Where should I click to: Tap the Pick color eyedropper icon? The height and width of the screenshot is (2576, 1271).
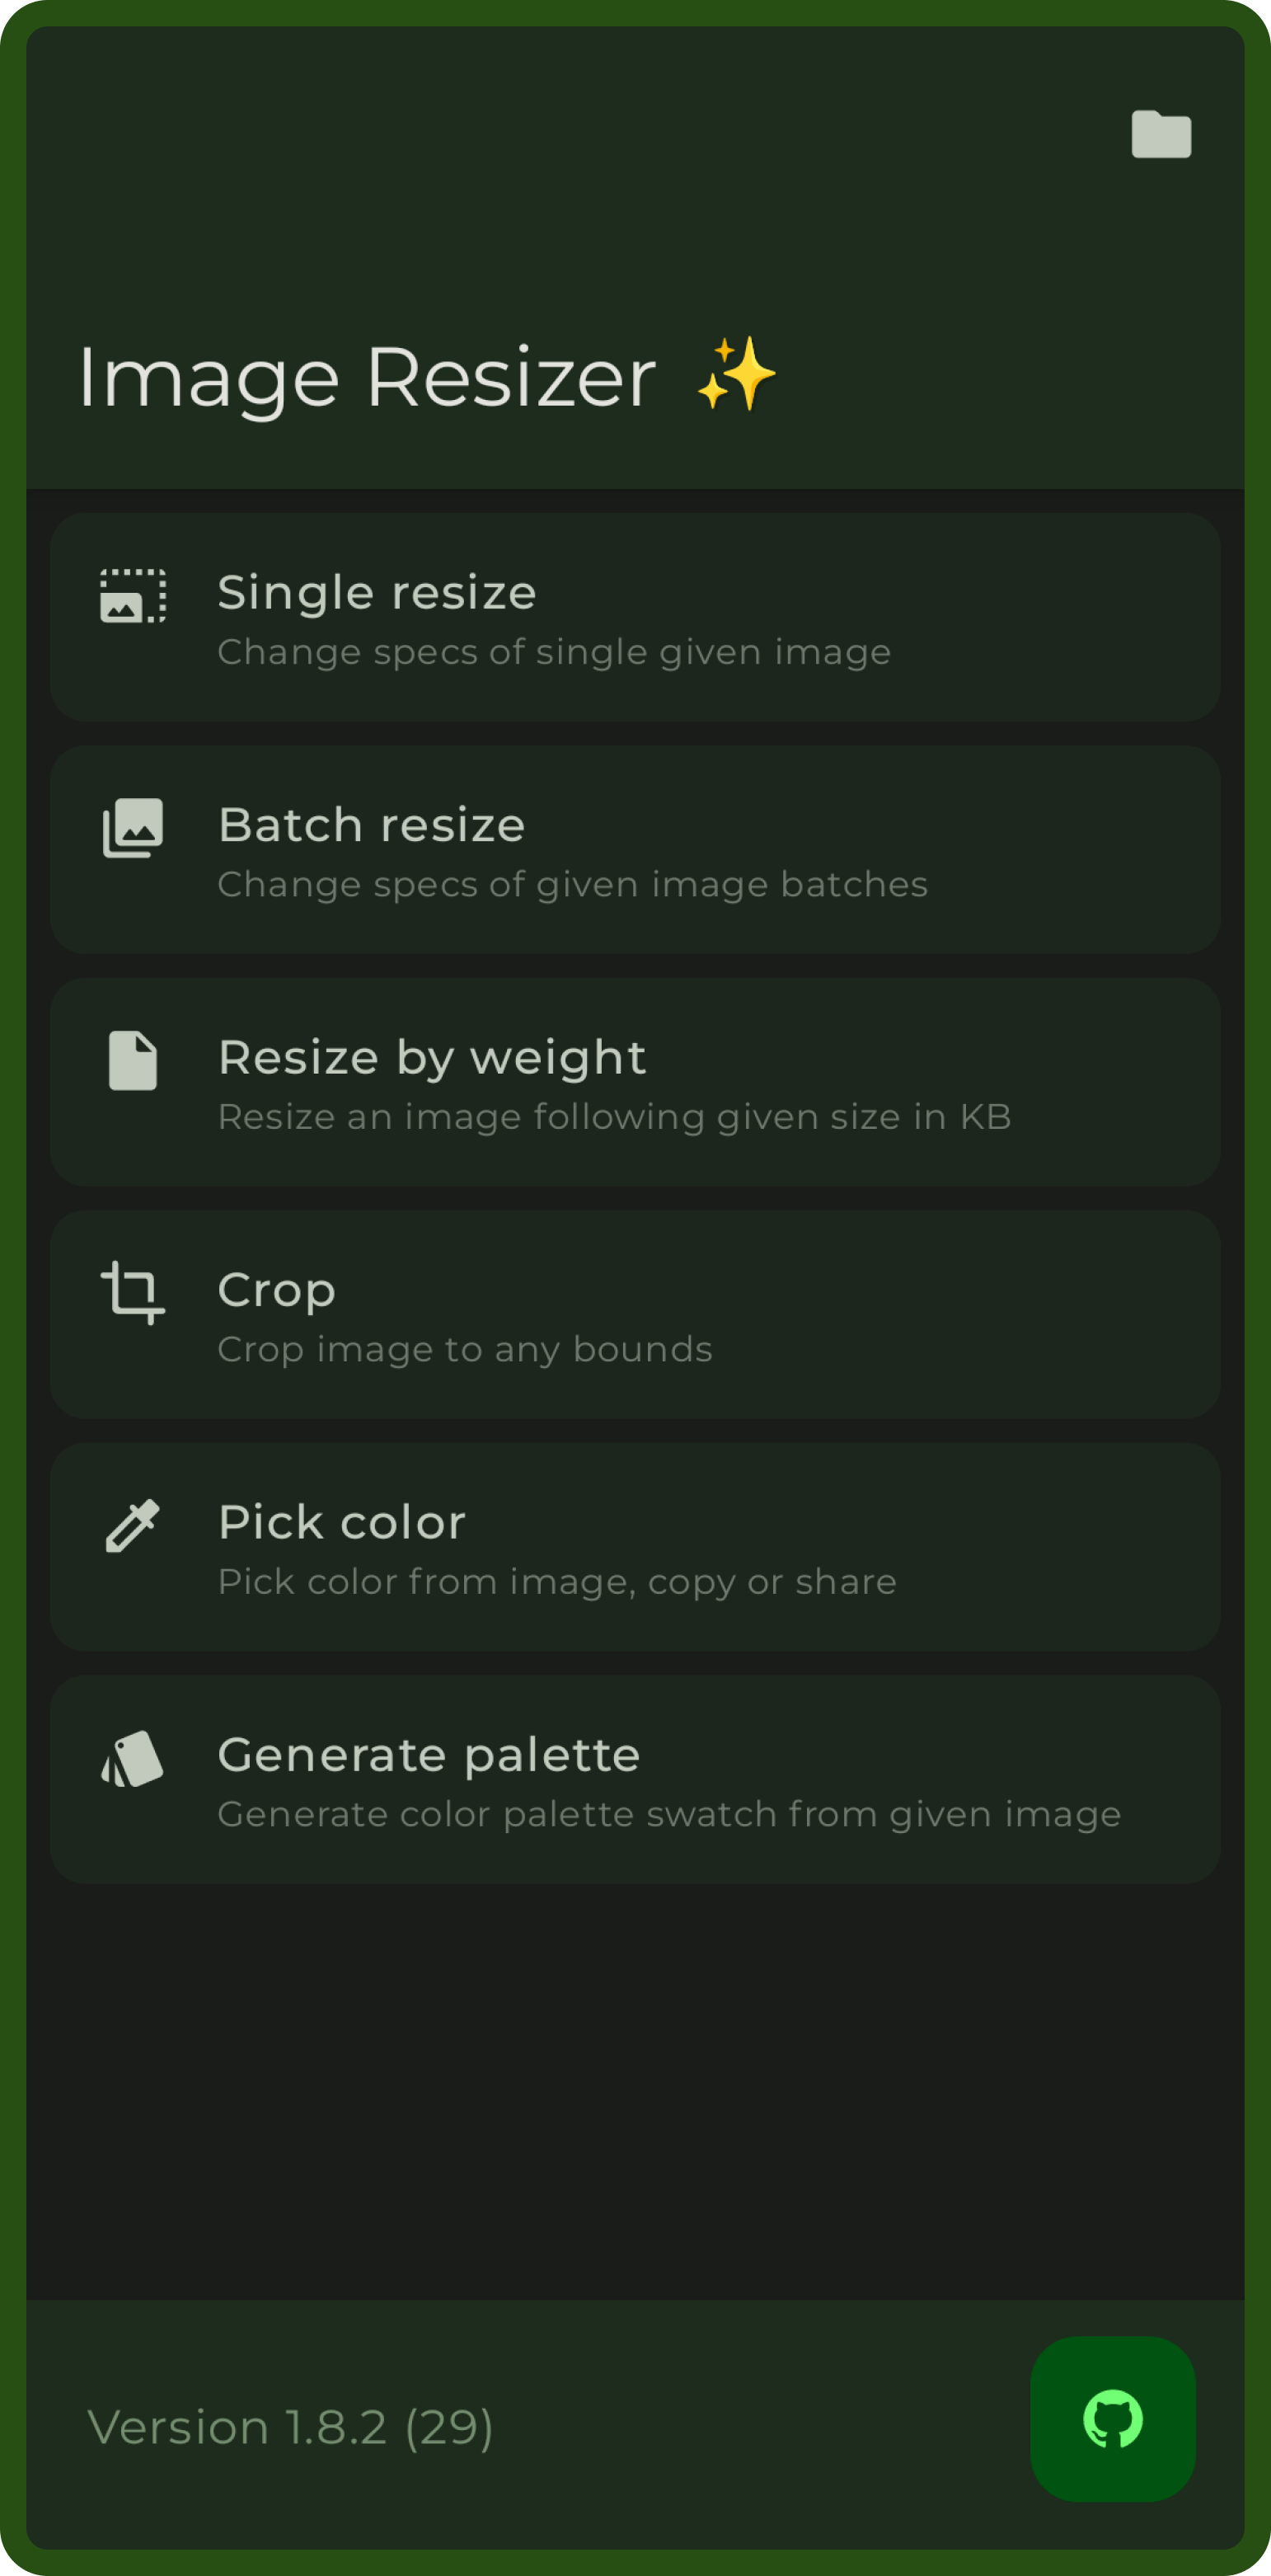[133, 1525]
